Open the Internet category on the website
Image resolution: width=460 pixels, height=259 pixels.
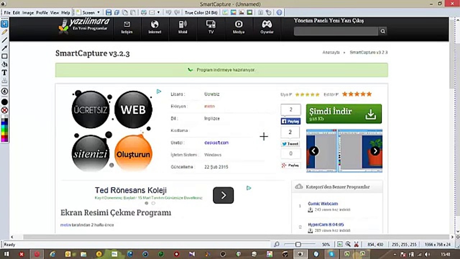pos(155,27)
